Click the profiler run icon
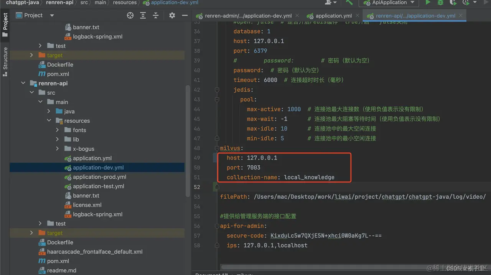Image resolution: width=491 pixels, height=275 pixels. click(x=465, y=2)
